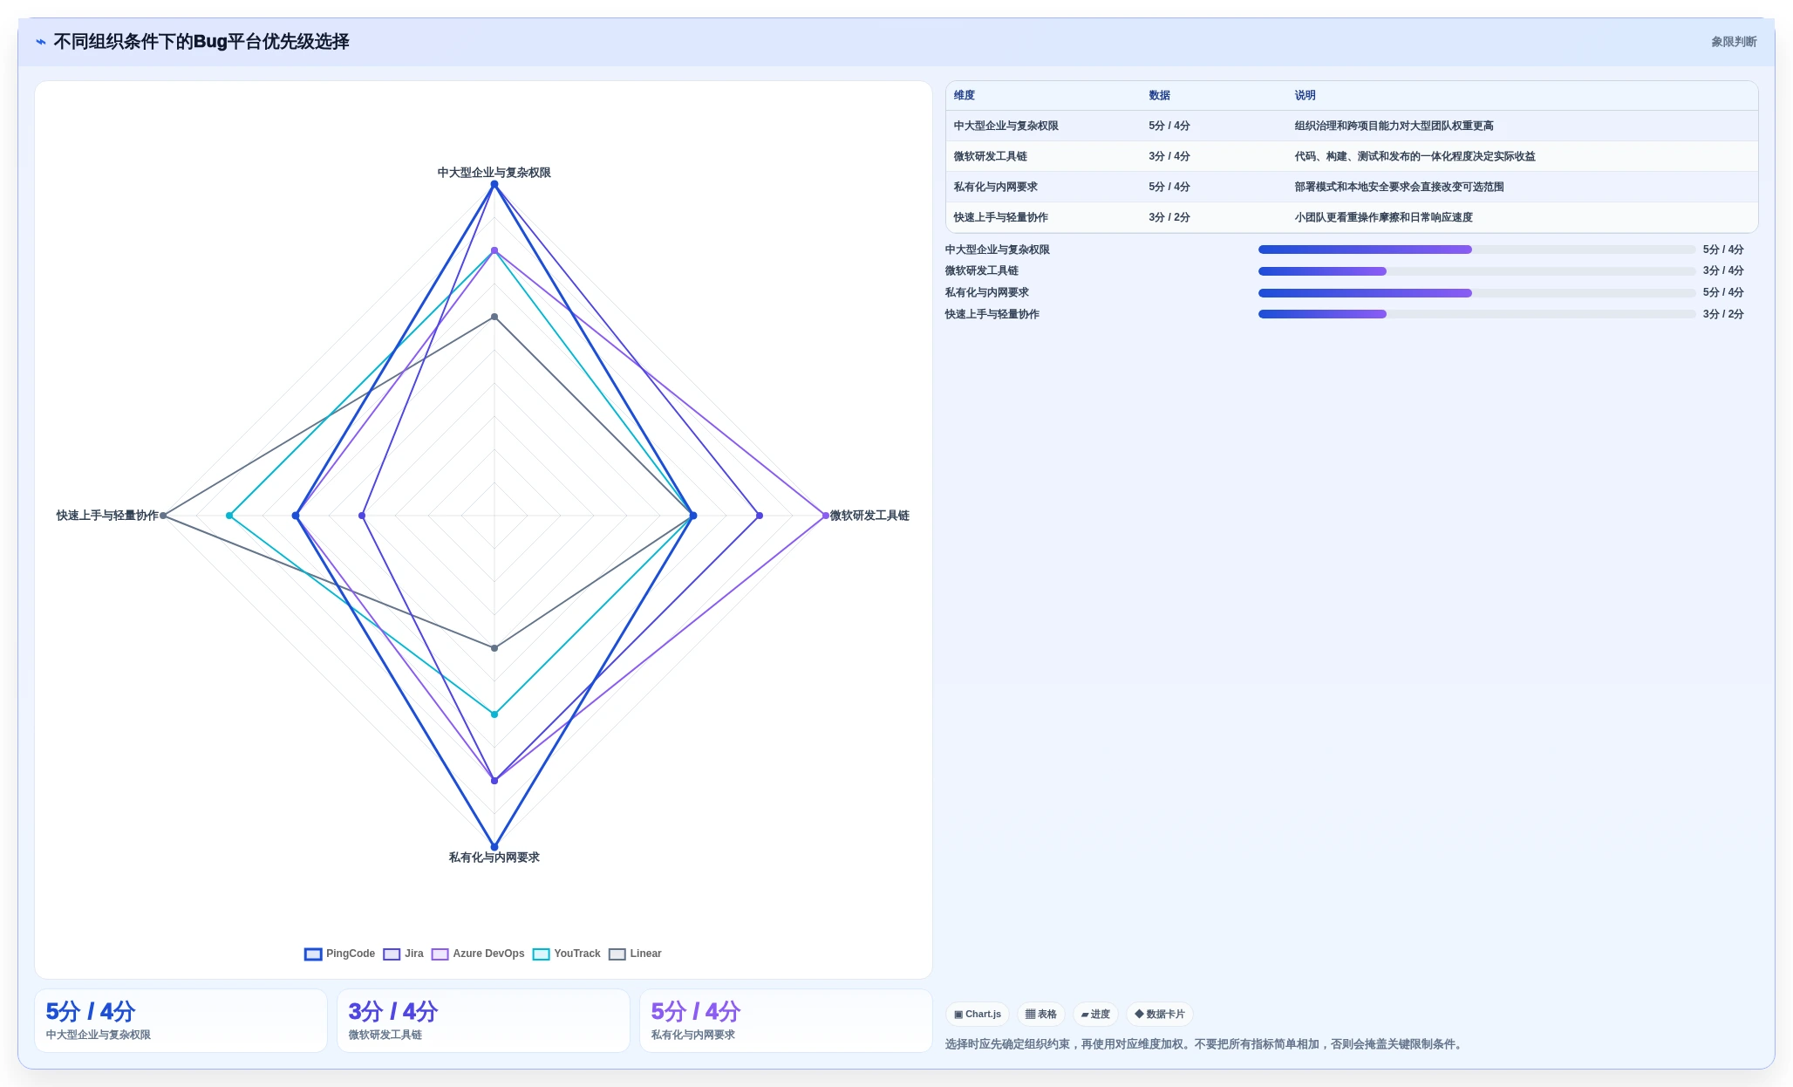This screenshot has width=1793, height=1087.
Task: Click the 维度 column header
Action: (x=965, y=95)
